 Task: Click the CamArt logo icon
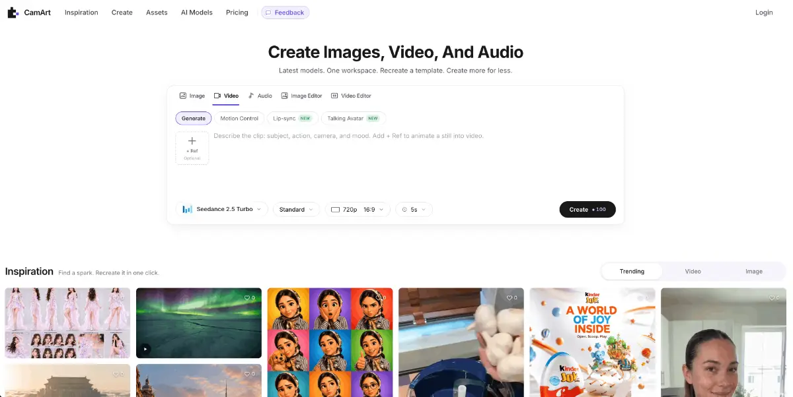(x=13, y=13)
